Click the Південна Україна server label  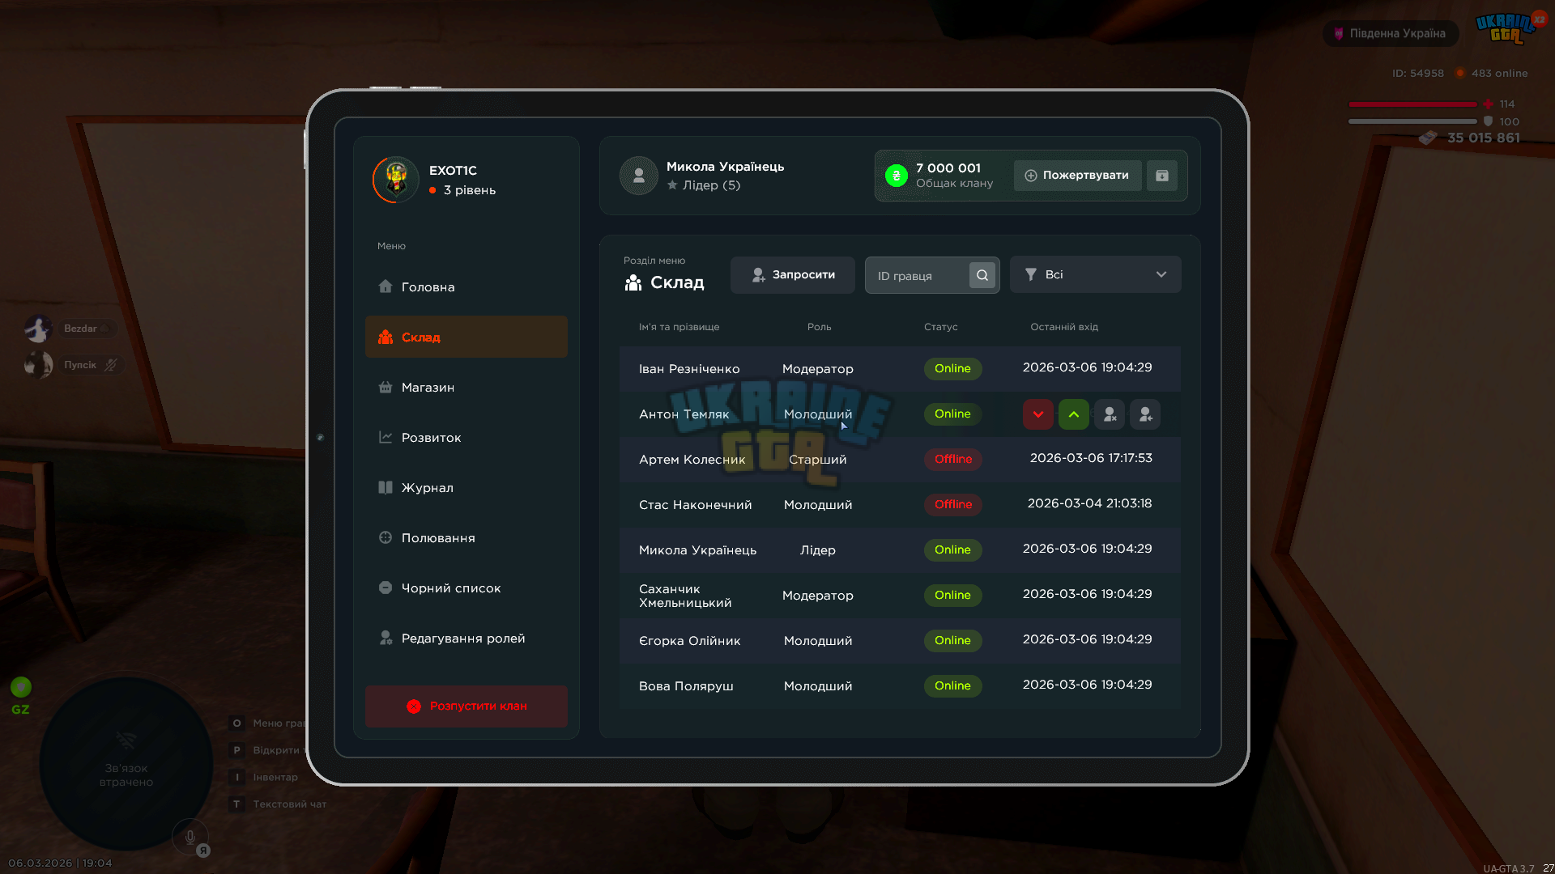click(x=1390, y=33)
